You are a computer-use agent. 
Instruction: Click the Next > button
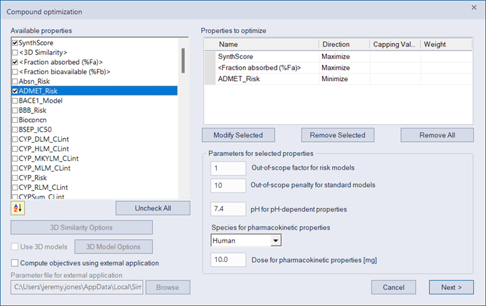(x=452, y=287)
